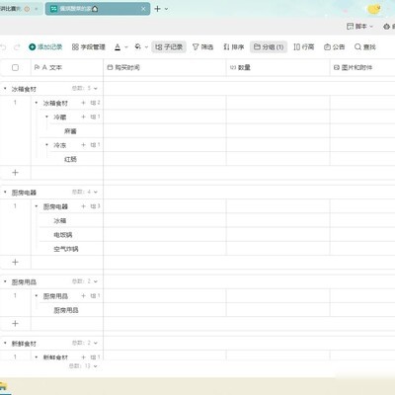Open the 厨房用品 group's 总数: 2 dropdown
395x395 pixels.
tap(85, 281)
